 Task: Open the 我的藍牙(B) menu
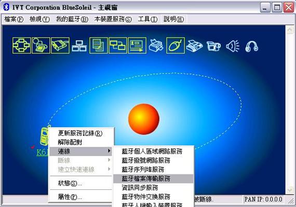pyautogui.click(x=72, y=19)
